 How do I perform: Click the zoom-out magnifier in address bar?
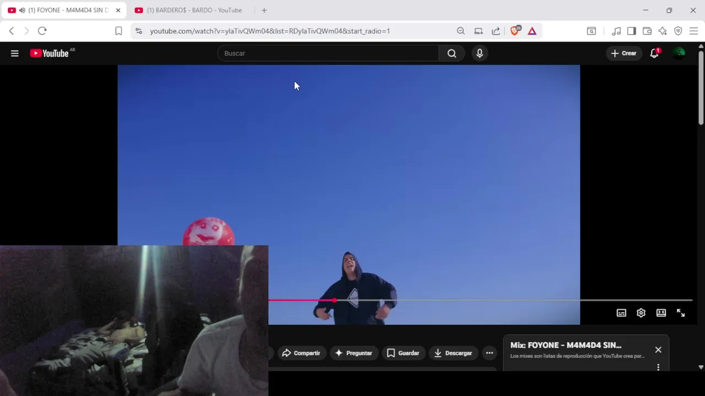tap(461, 31)
